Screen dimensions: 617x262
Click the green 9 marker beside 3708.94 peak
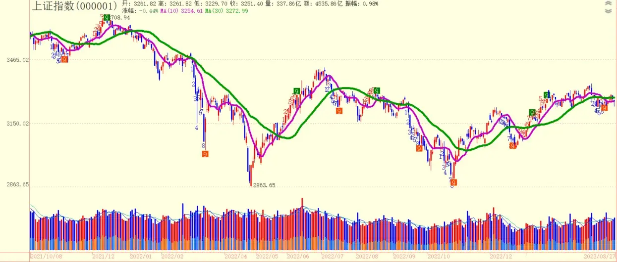[x=107, y=18]
